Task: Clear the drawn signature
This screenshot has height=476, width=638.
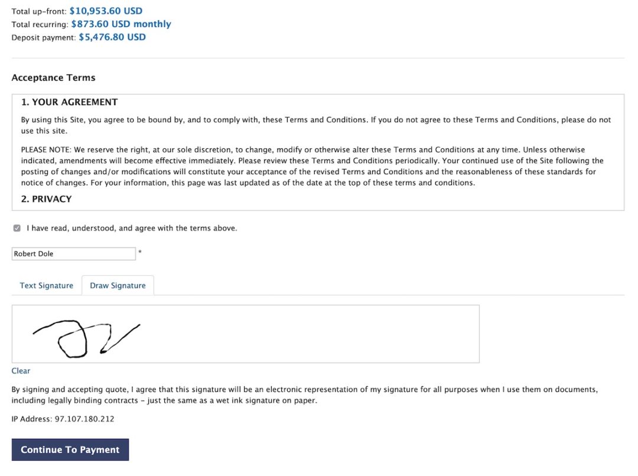Action: click(21, 371)
